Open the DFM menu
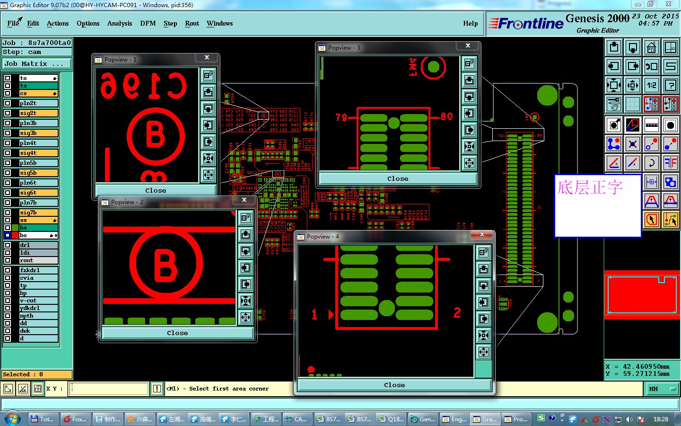Image resolution: width=681 pixels, height=426 pixels. point(148,23)
